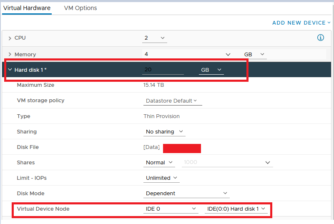Expand the Memory settings row
This screenshot has height=224, width=334.
[x=10, y=55]
